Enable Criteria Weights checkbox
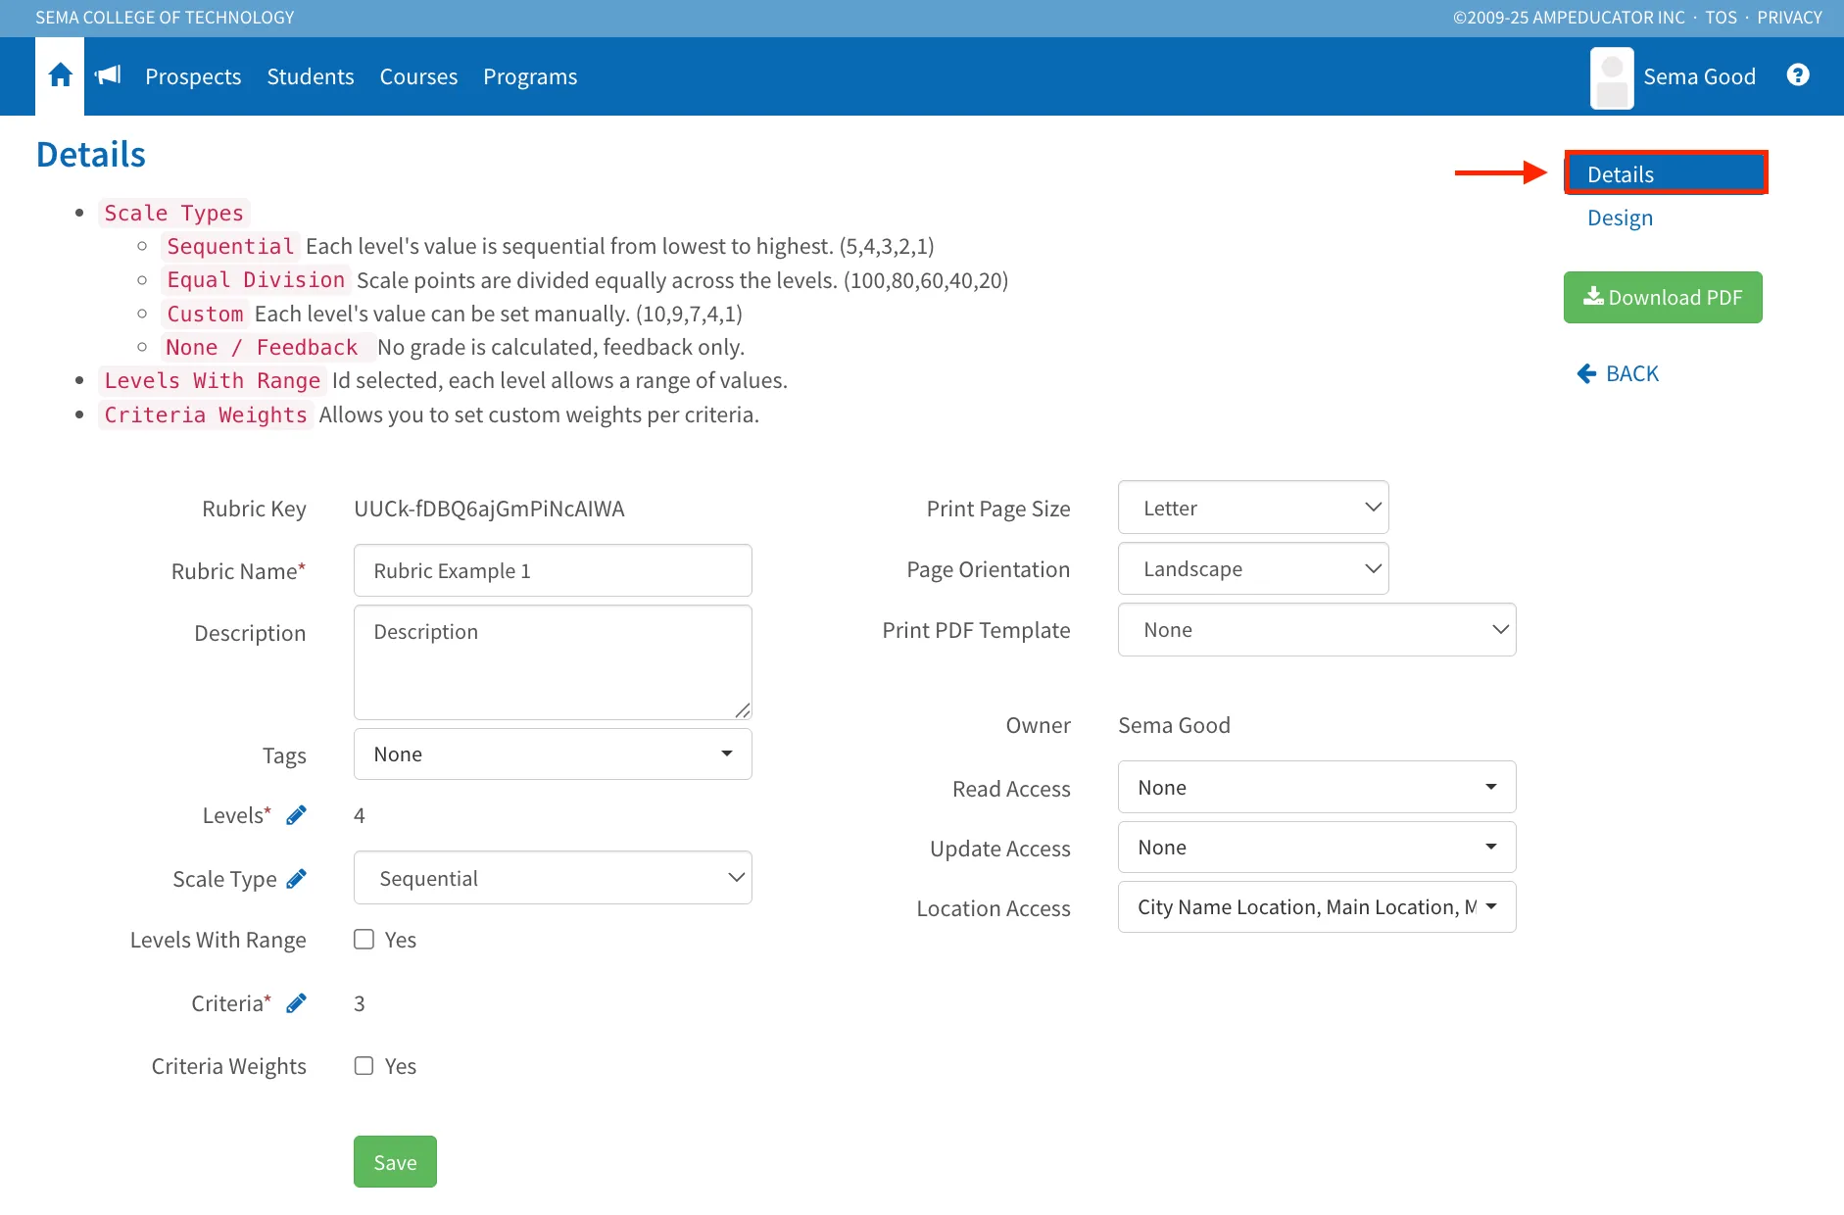Image resolution: width=1844 pixels, height=1215 pixels. coord(364,1065)
